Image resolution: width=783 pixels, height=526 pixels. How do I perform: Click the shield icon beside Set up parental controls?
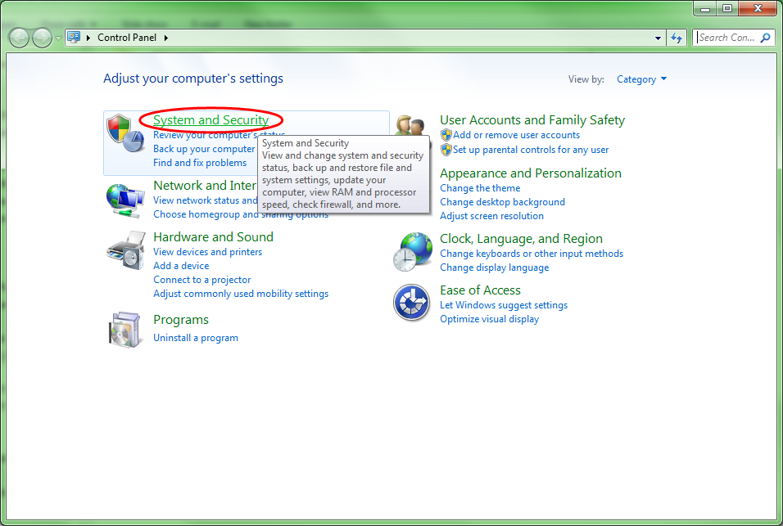tap(446, 150)
